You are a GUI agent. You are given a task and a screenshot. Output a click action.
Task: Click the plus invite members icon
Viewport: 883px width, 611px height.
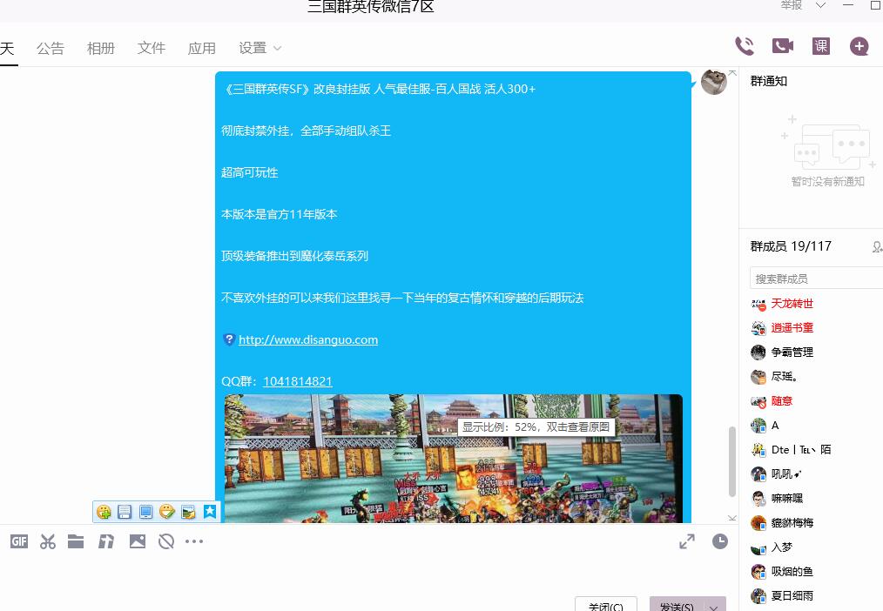(x=859, y=46)
